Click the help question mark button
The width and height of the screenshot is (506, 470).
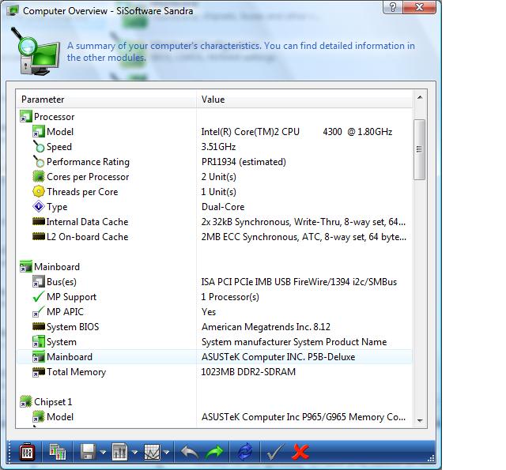[393, 7]
